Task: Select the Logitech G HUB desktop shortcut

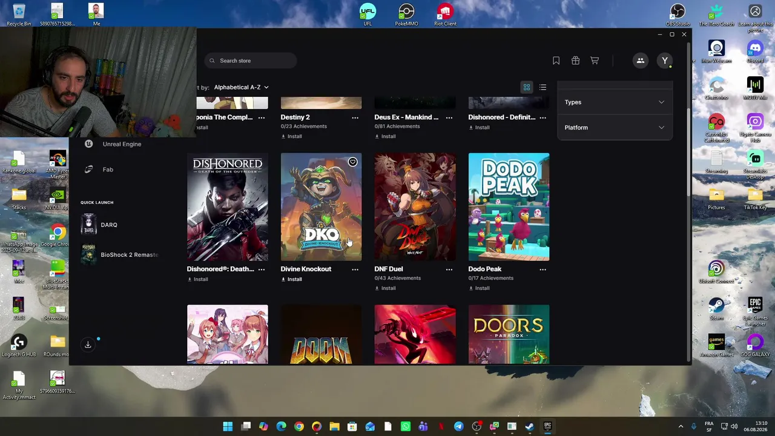Action: [19, 345]
